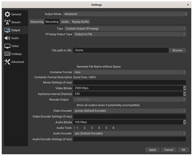
Task: Switch to the Streaming tab
Action: (x=37, y=22)
